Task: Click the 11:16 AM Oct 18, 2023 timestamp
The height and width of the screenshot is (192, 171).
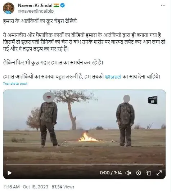Action: [26, 187]
